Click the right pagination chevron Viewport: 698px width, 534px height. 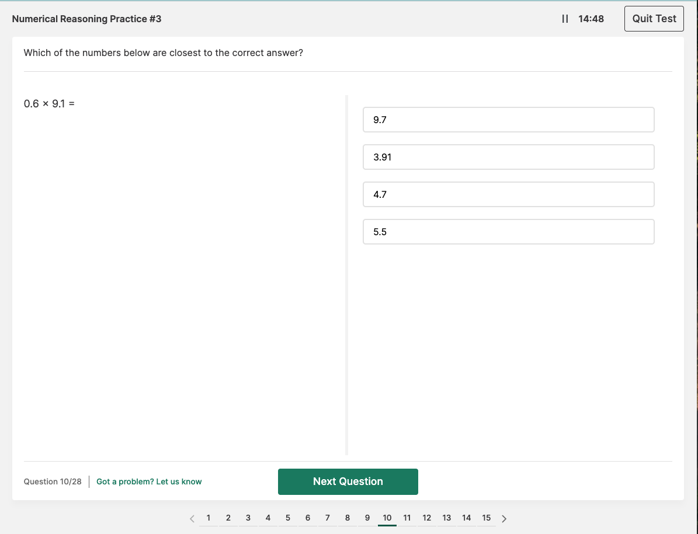click(x=504, y=518)
